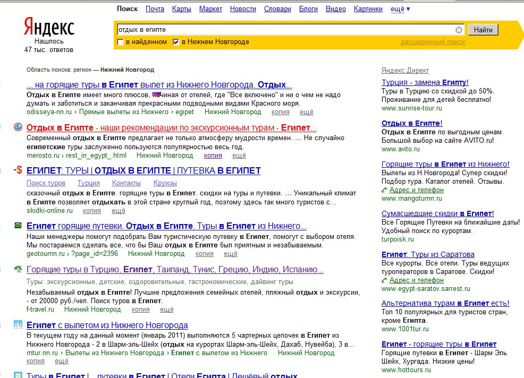
Task: Open the cached "копия" for the geotournn.ru result
Action: click(x=205, y=254)
